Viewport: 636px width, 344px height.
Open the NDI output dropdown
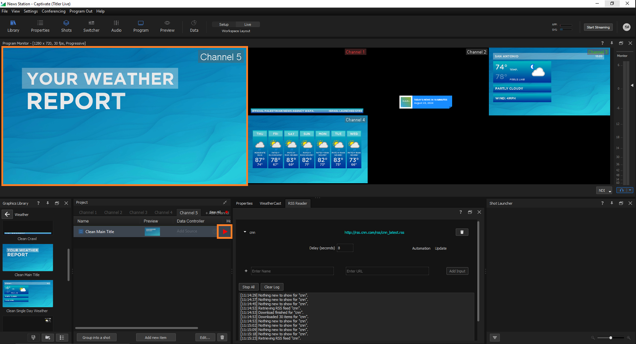click(604, 191)
